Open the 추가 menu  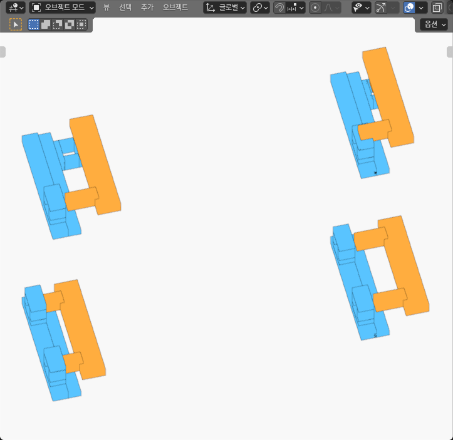(x=147, y=8)
